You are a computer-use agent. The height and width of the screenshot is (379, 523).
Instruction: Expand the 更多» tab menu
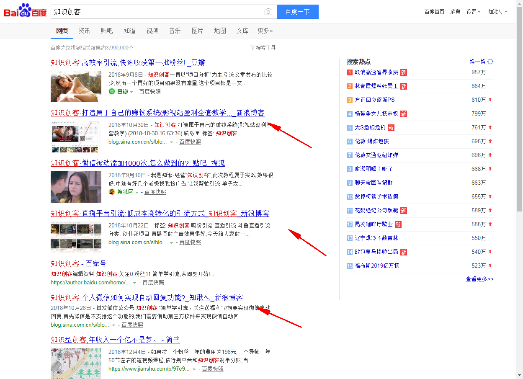(x=265, y=31)
